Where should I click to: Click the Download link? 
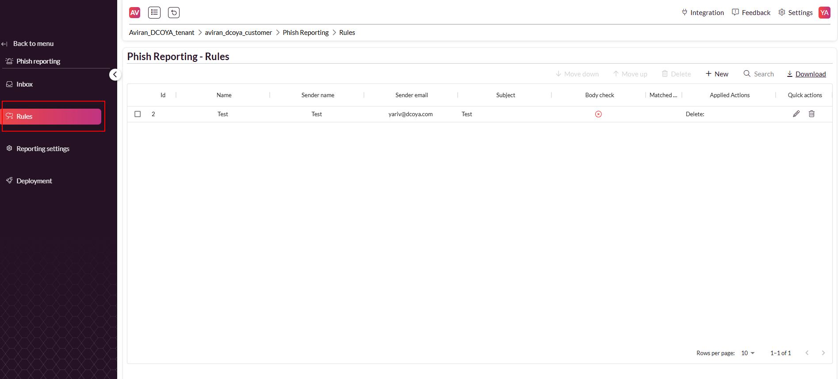(x=810, y=74)
